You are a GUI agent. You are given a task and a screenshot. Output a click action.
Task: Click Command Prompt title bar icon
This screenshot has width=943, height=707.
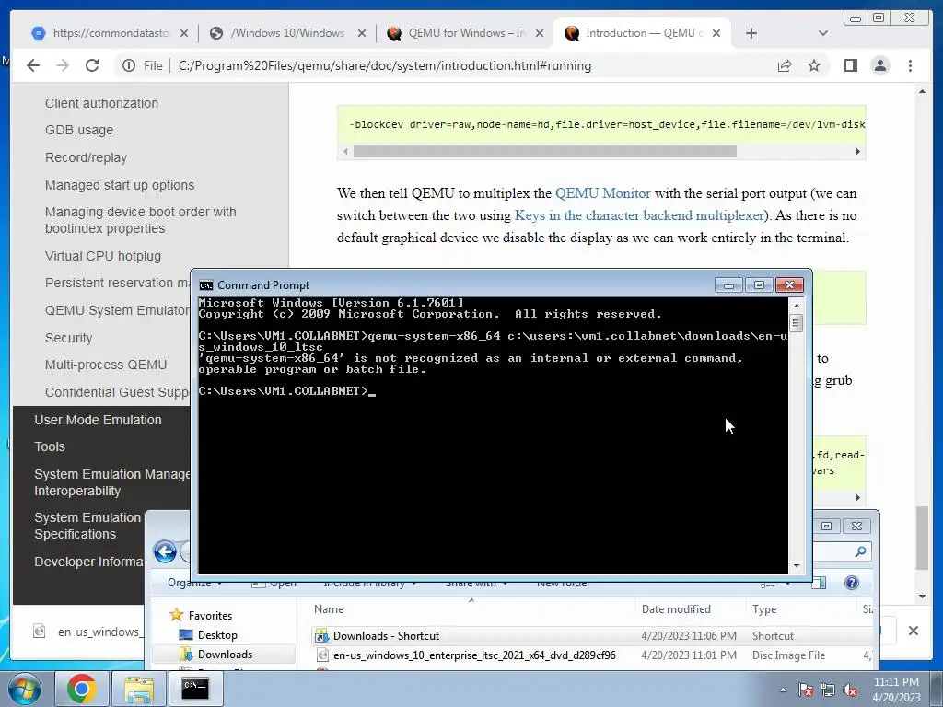[x=206, y=285]
